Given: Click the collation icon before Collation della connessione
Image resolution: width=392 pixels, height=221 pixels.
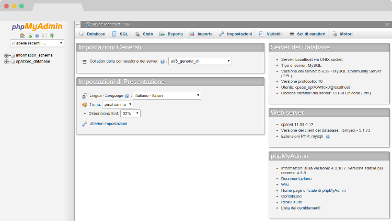Looking at the screenshot, I should [x=85, y=62].
